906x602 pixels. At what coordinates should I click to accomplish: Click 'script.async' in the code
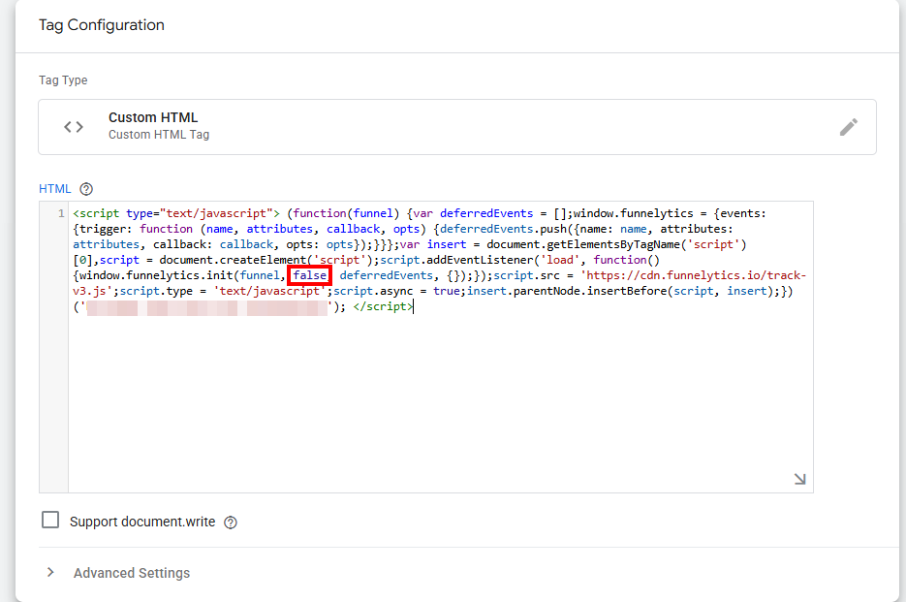click(x=373, y=291)
